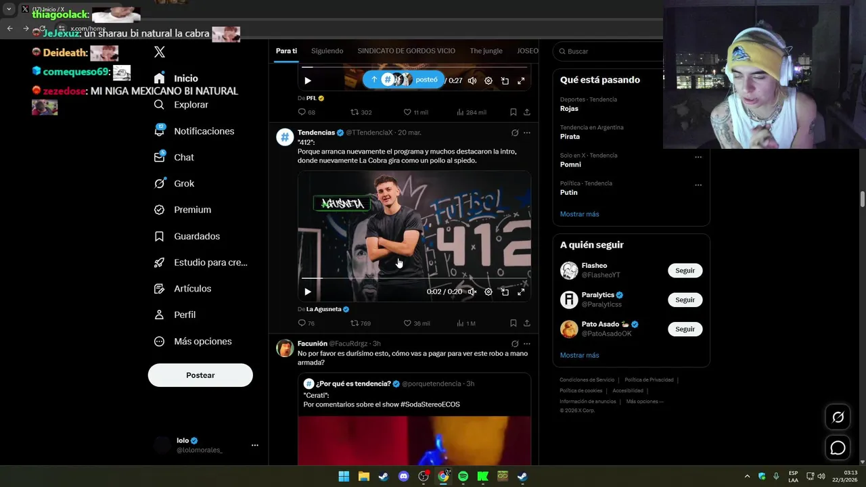Share the PFL video post

coord(527,112)
